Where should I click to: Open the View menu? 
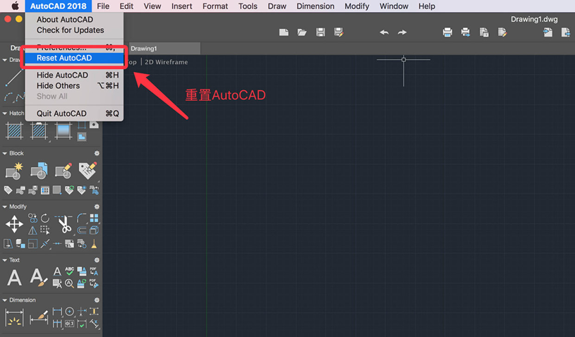[x=152, y=6]
